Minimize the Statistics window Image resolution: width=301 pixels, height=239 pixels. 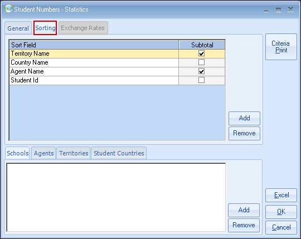coord(266,11)
